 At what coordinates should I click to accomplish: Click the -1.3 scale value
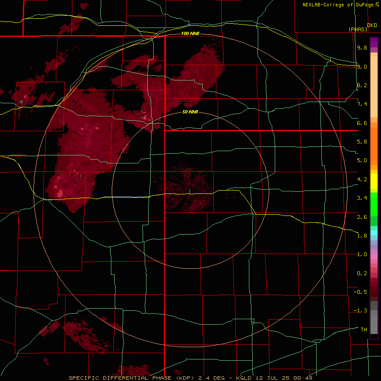pos(360,311)
